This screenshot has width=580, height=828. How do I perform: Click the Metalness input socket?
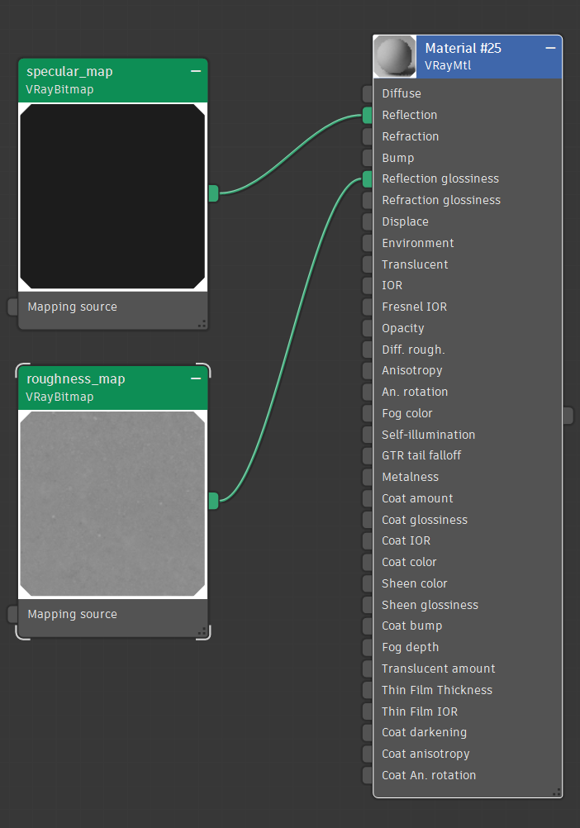(x=368, y=477)
